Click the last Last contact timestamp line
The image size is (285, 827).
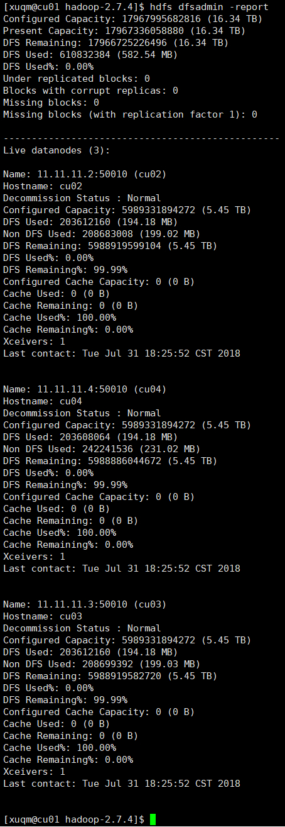pos(122,784)
